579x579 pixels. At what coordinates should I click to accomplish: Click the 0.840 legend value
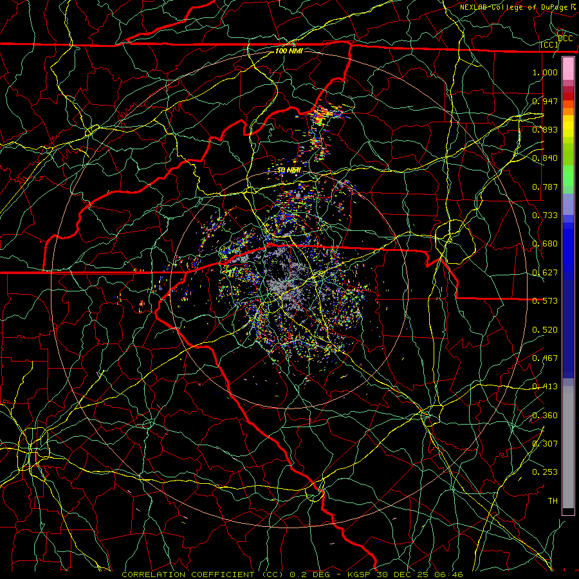click(545, 158)
